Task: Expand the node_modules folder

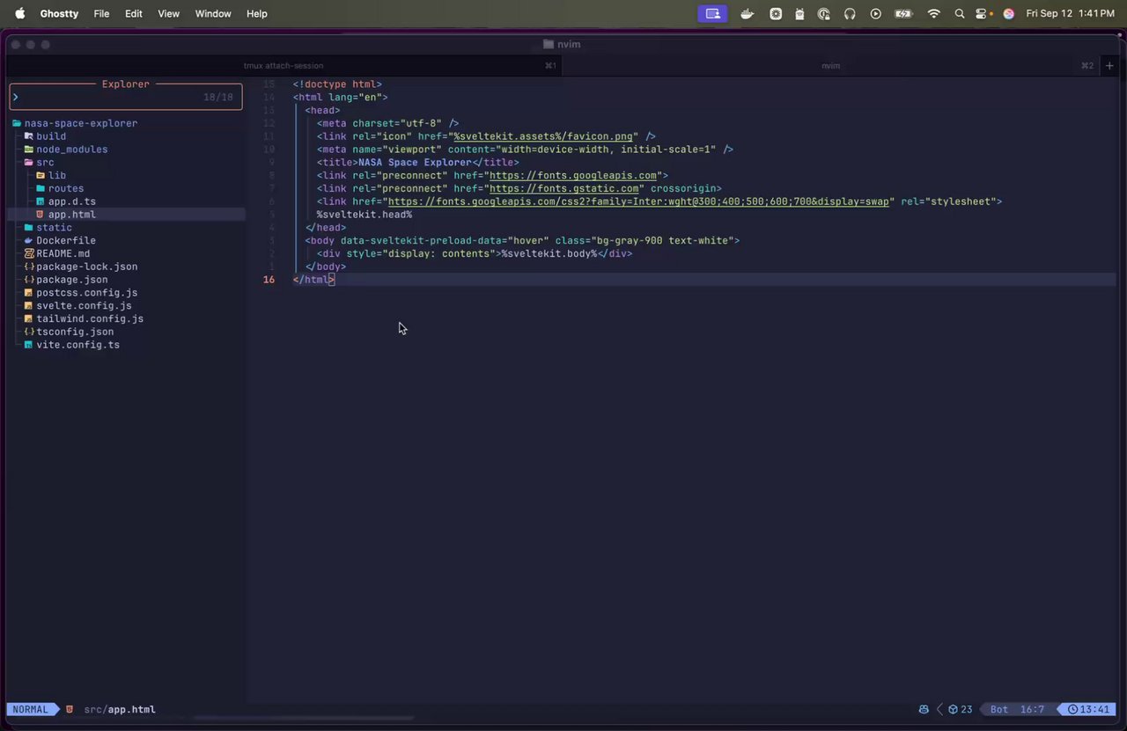Action: (x=71, y=150)
